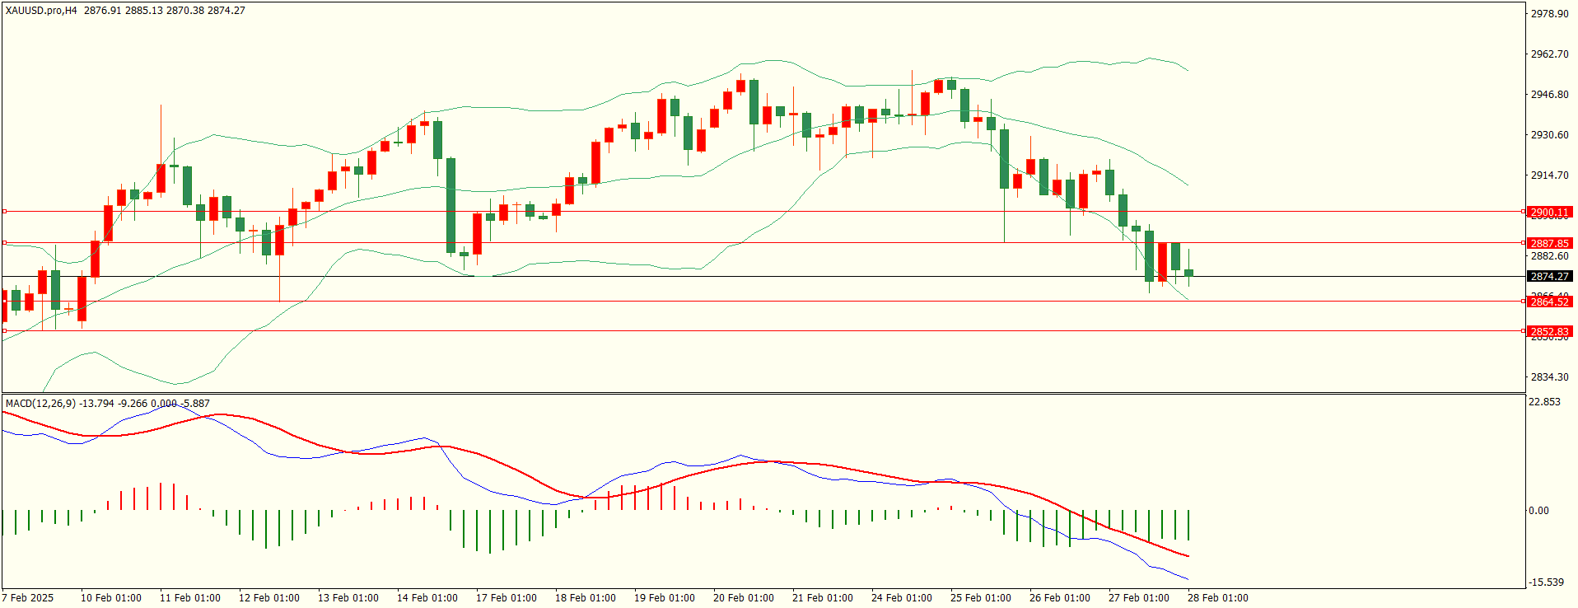Click the 2900.11 red price level label
Viewport: 1578px width, 608px height.
pos(1549,212)
